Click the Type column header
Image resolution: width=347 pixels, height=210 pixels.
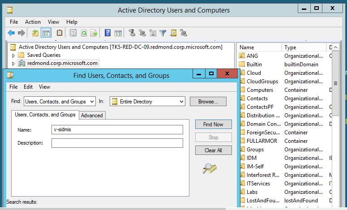tap(304, 47)
